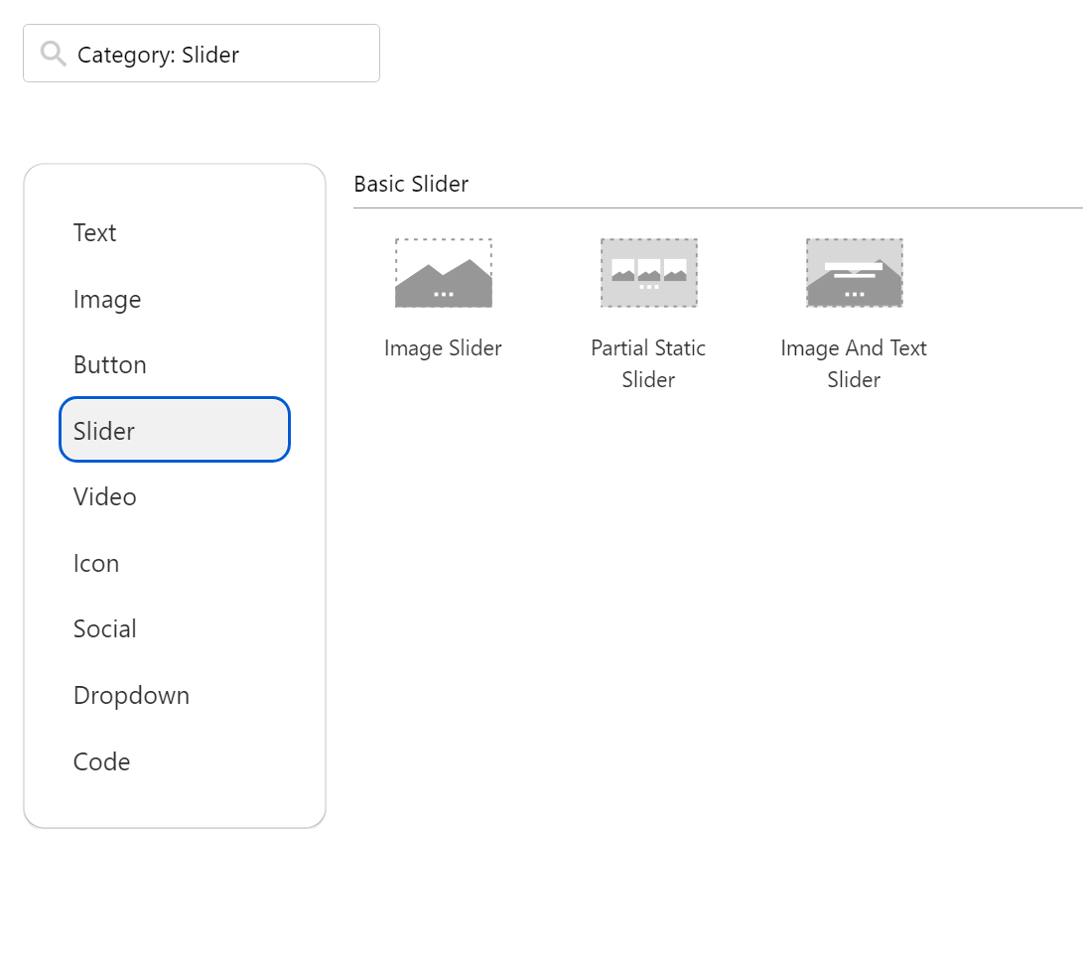This screenshot has height=958, width=1083.
Task: Choose the Icon category
Action: point(96,564)
